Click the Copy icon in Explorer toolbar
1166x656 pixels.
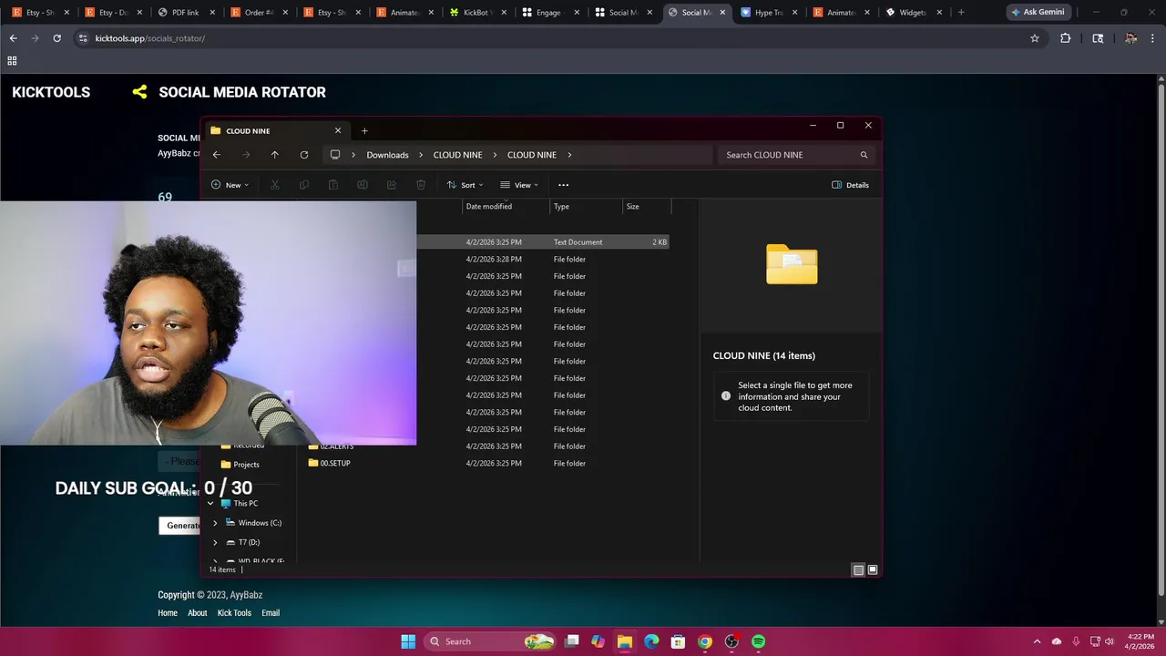click(x=304, y=185)
